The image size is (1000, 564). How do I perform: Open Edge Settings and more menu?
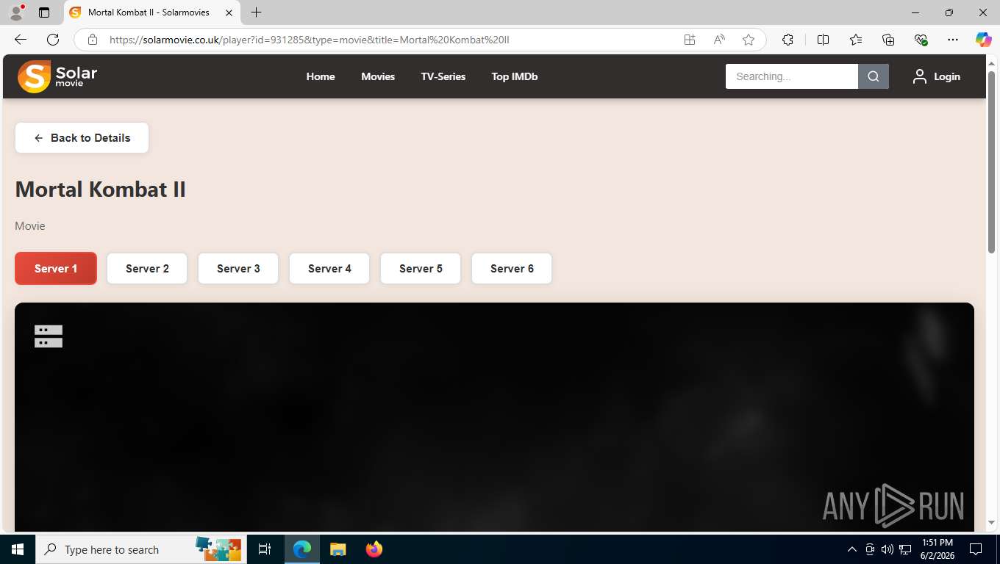click(953, 40)
